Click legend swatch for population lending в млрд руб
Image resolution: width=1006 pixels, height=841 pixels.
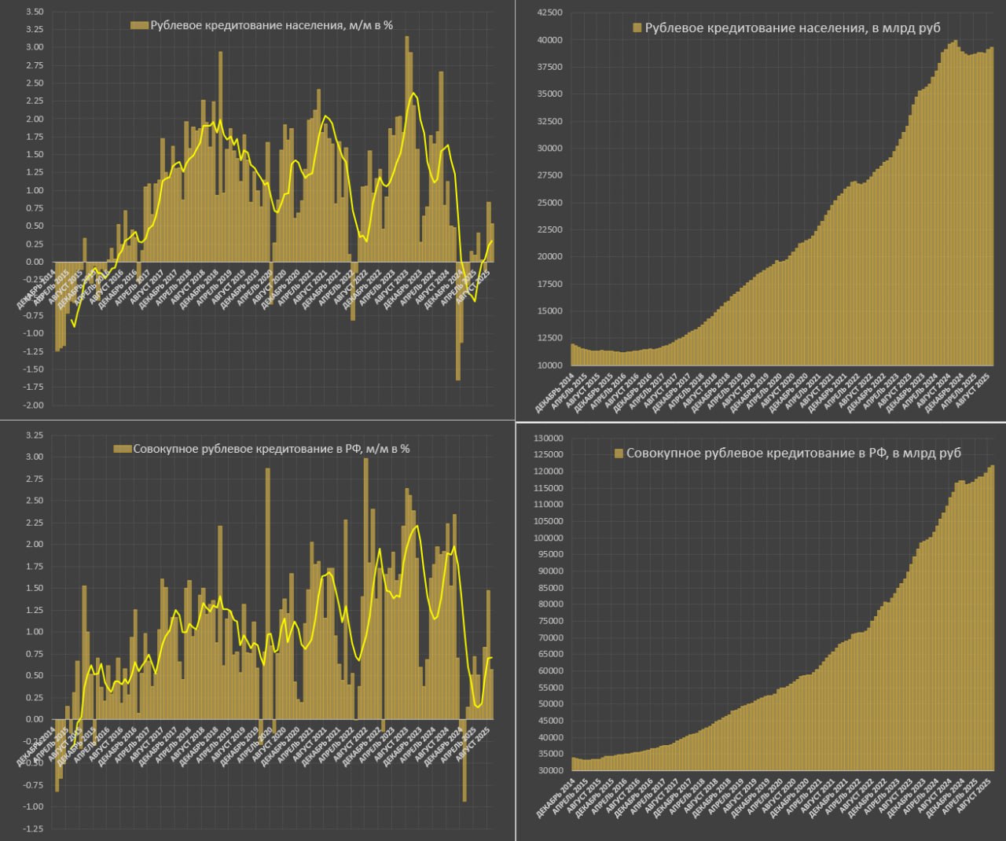[637, 28]
